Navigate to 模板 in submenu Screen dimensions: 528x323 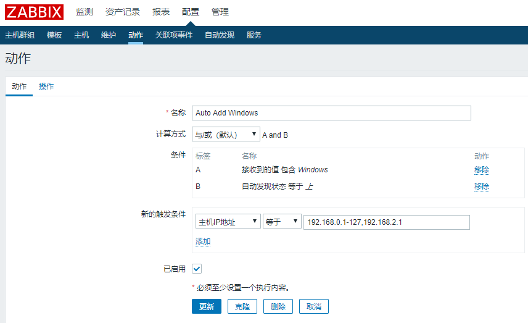click(54, 35)
